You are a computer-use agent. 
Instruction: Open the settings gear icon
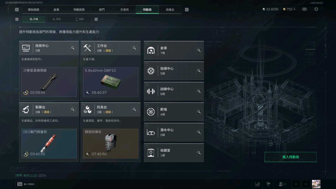(x=316, y=9)
